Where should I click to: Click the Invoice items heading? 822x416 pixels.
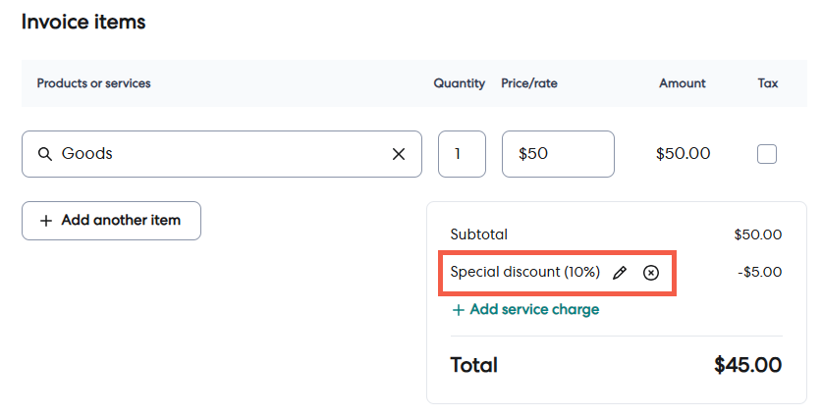tap(83, 22)
